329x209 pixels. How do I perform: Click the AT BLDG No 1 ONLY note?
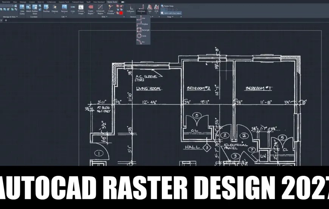[x=104, y=109]
